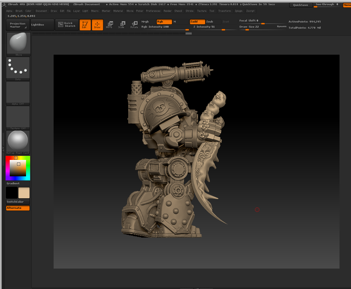The width and height of the screenshot is (351, 289).
Task: Click the QuickSave button
Action: (x=300, y=5)
